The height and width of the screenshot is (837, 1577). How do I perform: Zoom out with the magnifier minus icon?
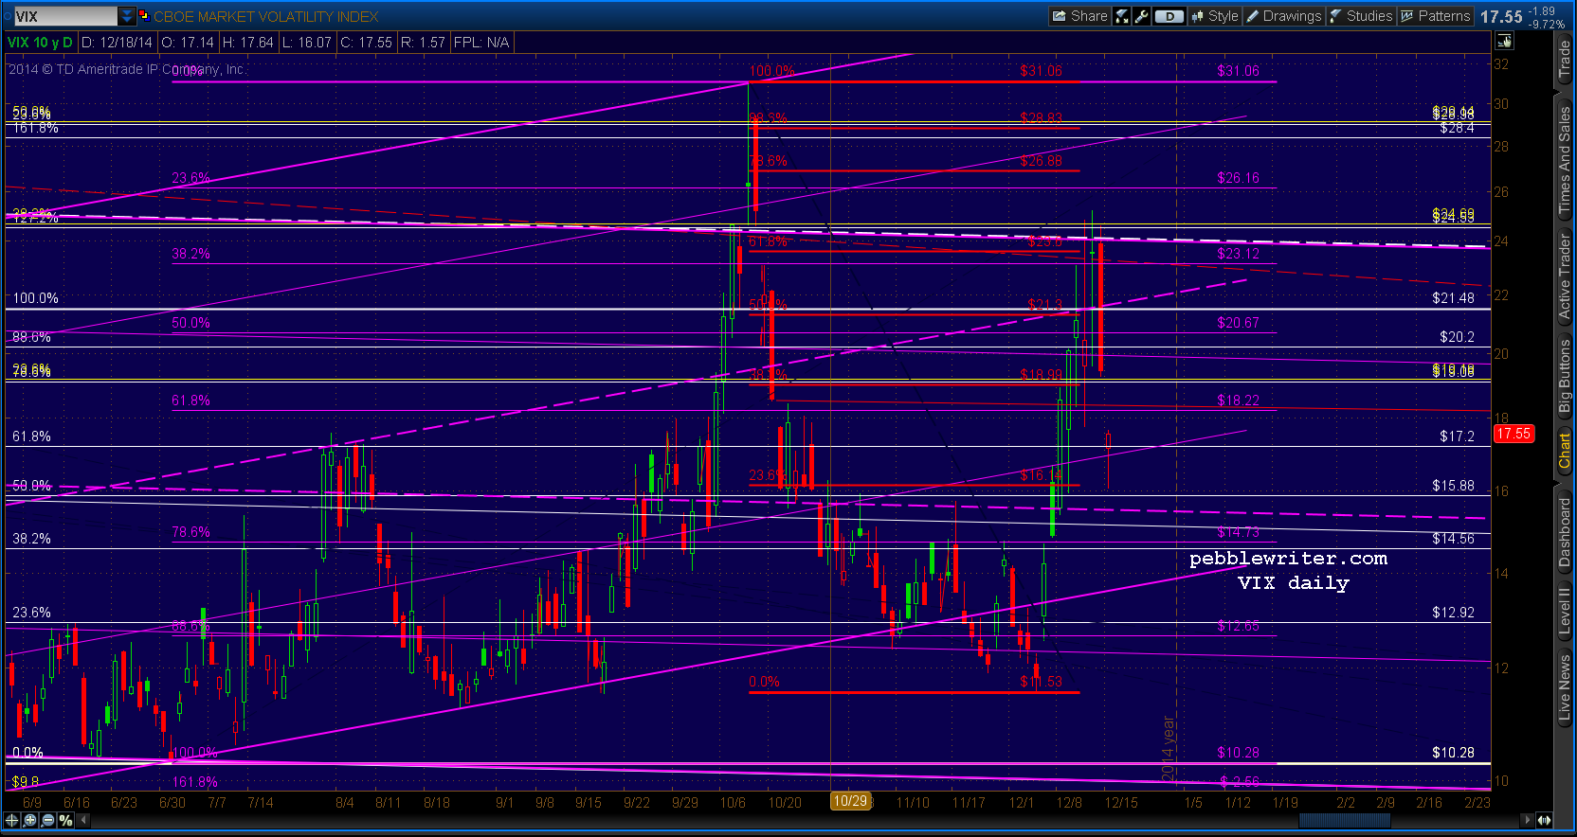pyautogui.click(x=47, y=820)
